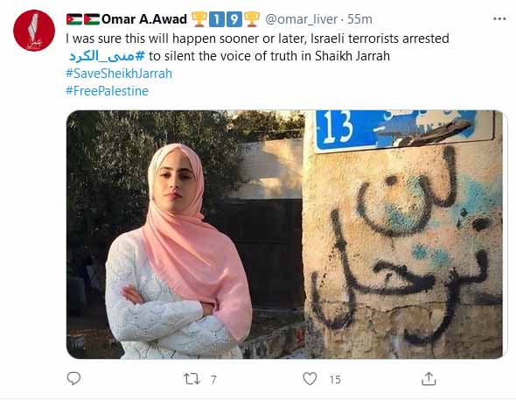The width and height of the screenshot is (516, 401).
Task: Click the blue number 9 emoji
Action: [x=234, y=19]
